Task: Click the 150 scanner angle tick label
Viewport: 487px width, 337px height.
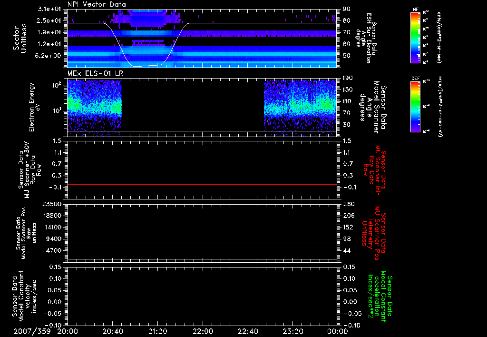Action: pos(348,89)
